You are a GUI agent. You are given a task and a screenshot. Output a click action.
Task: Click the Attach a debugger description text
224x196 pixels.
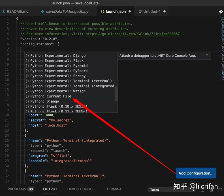tap(157, 56)
